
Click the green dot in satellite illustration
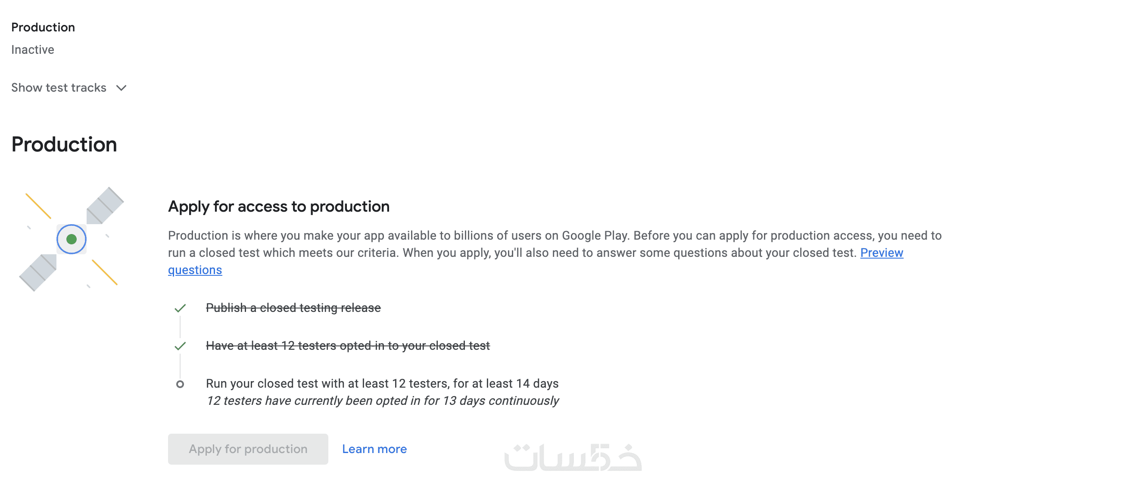pyautogui.click(x=71, y=239)
